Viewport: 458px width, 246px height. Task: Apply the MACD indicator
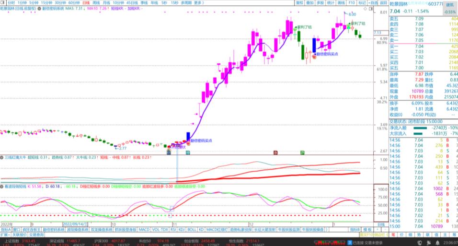144,230
